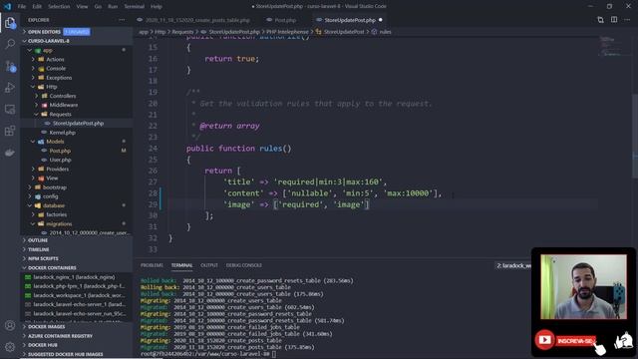Collapse the app folder
638x359 pixels.
click(x=77, y=50)
